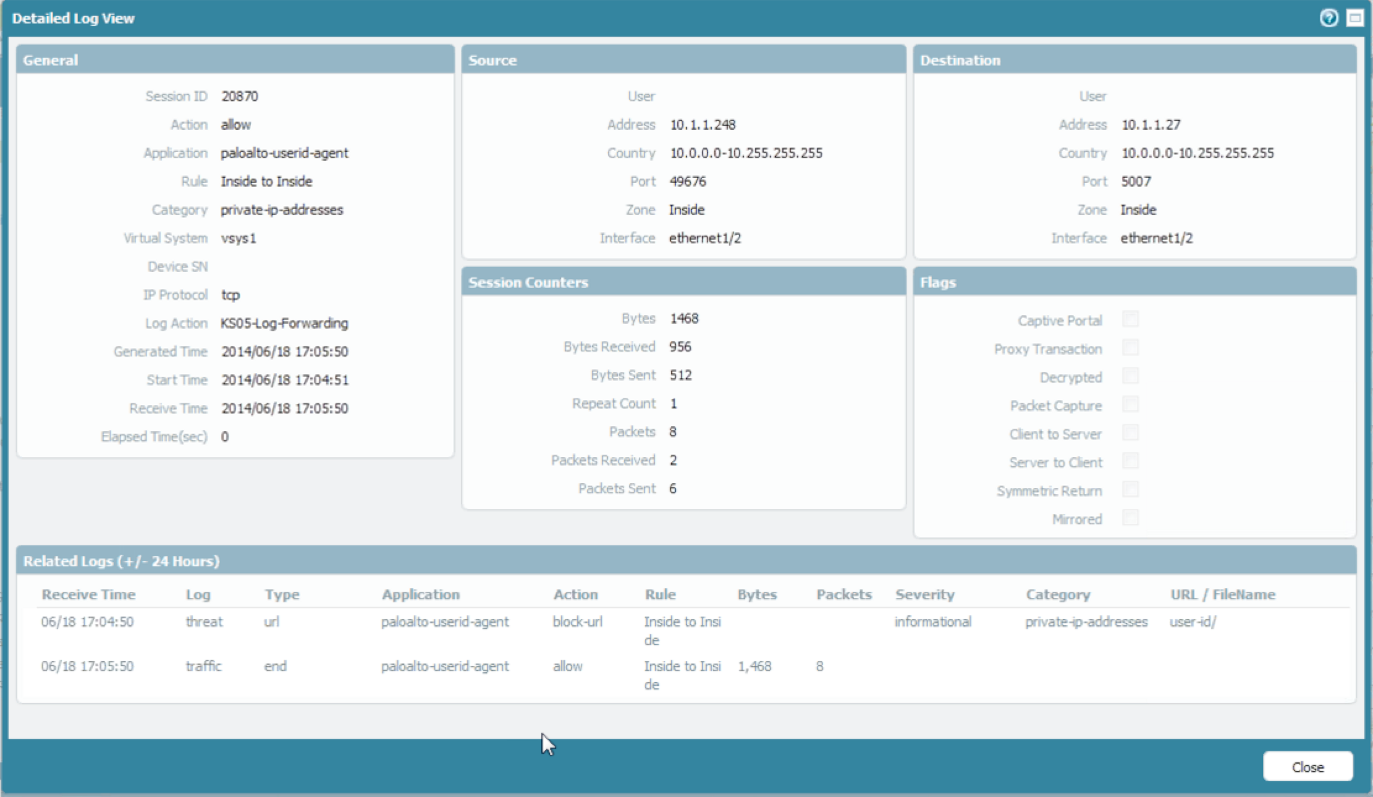Image resolution: width=1373 pixels, height=797 pixels.
Task: Click the Session Counters panel header
Action: (684, 282)
